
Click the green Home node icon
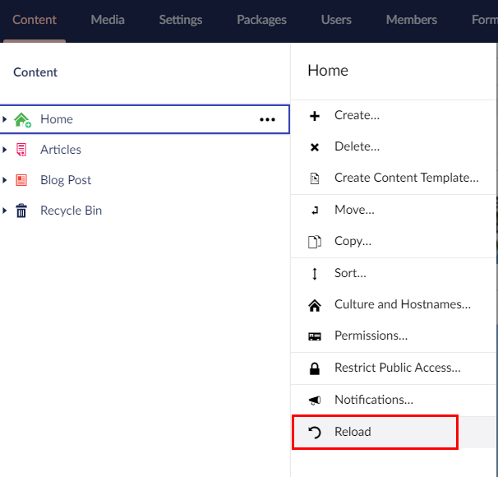tap(22, 119)
